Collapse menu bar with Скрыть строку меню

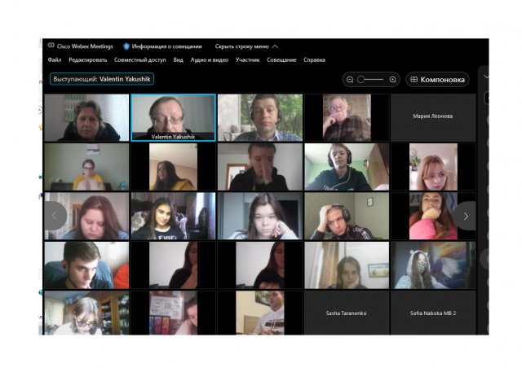click(246, 46)
